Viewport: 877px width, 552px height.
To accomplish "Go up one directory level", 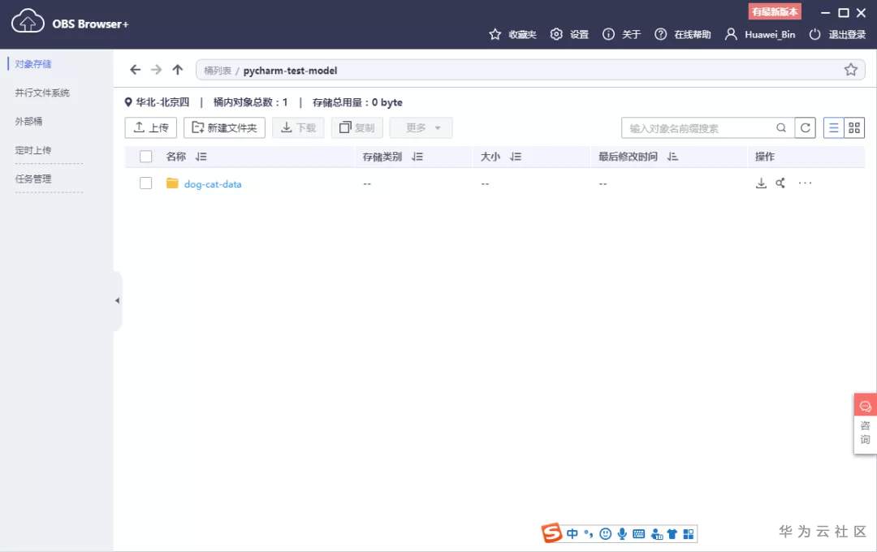I will (x=178, y=69).
